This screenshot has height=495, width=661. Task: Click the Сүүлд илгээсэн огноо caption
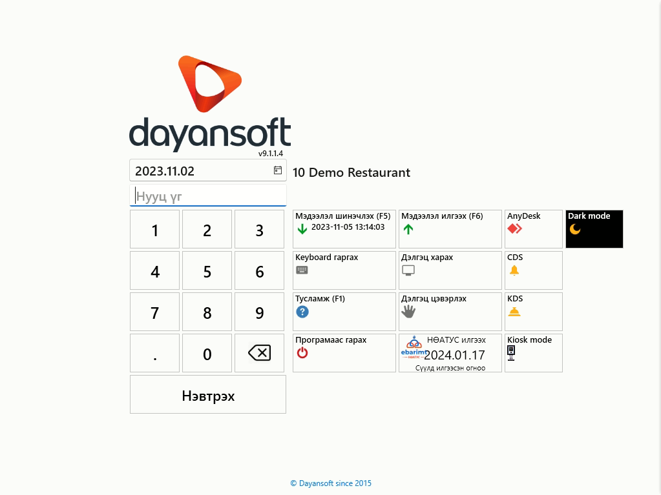pyautogui.click(x=450, y=368)
